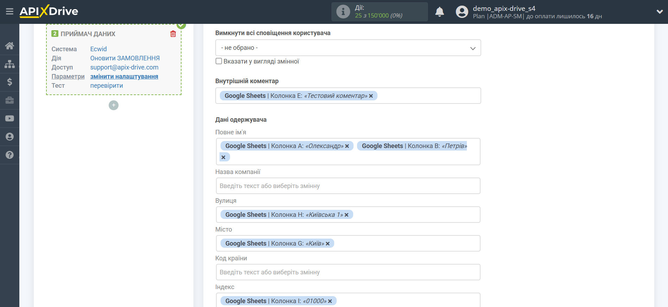This screenshot has height=307, width=668.
Task: Click support@apix-drive.com access link
Action: point(124,67)
